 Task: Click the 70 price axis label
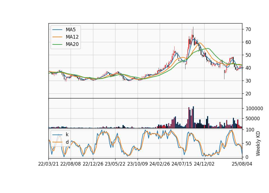tap(248, 29)
